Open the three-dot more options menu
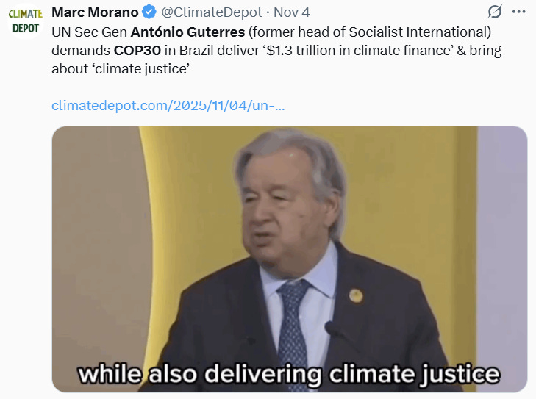The width and height of the screenshot is (536, 399). [518, 12]
